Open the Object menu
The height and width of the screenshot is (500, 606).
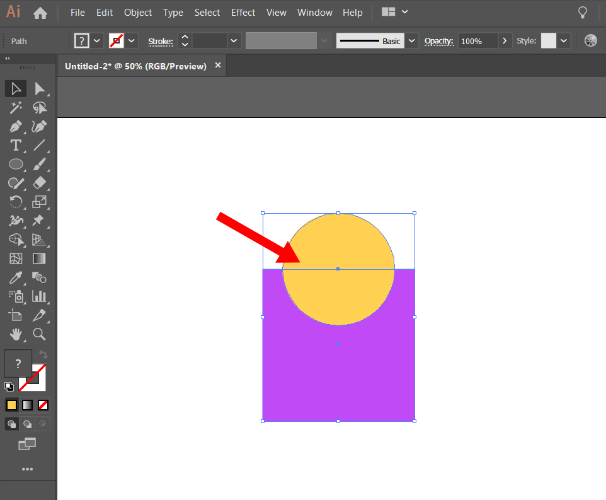(x=138, y=13)
